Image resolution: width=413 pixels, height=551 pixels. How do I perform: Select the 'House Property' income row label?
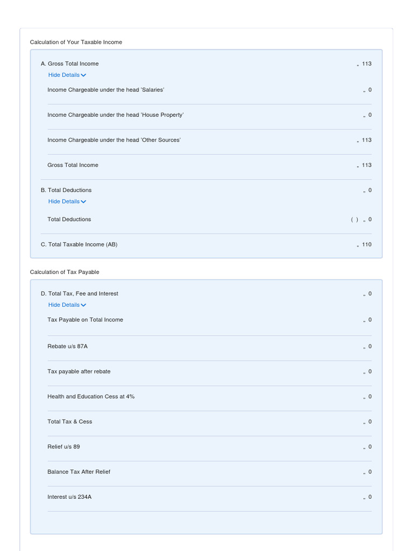click(x=116, y=115)
